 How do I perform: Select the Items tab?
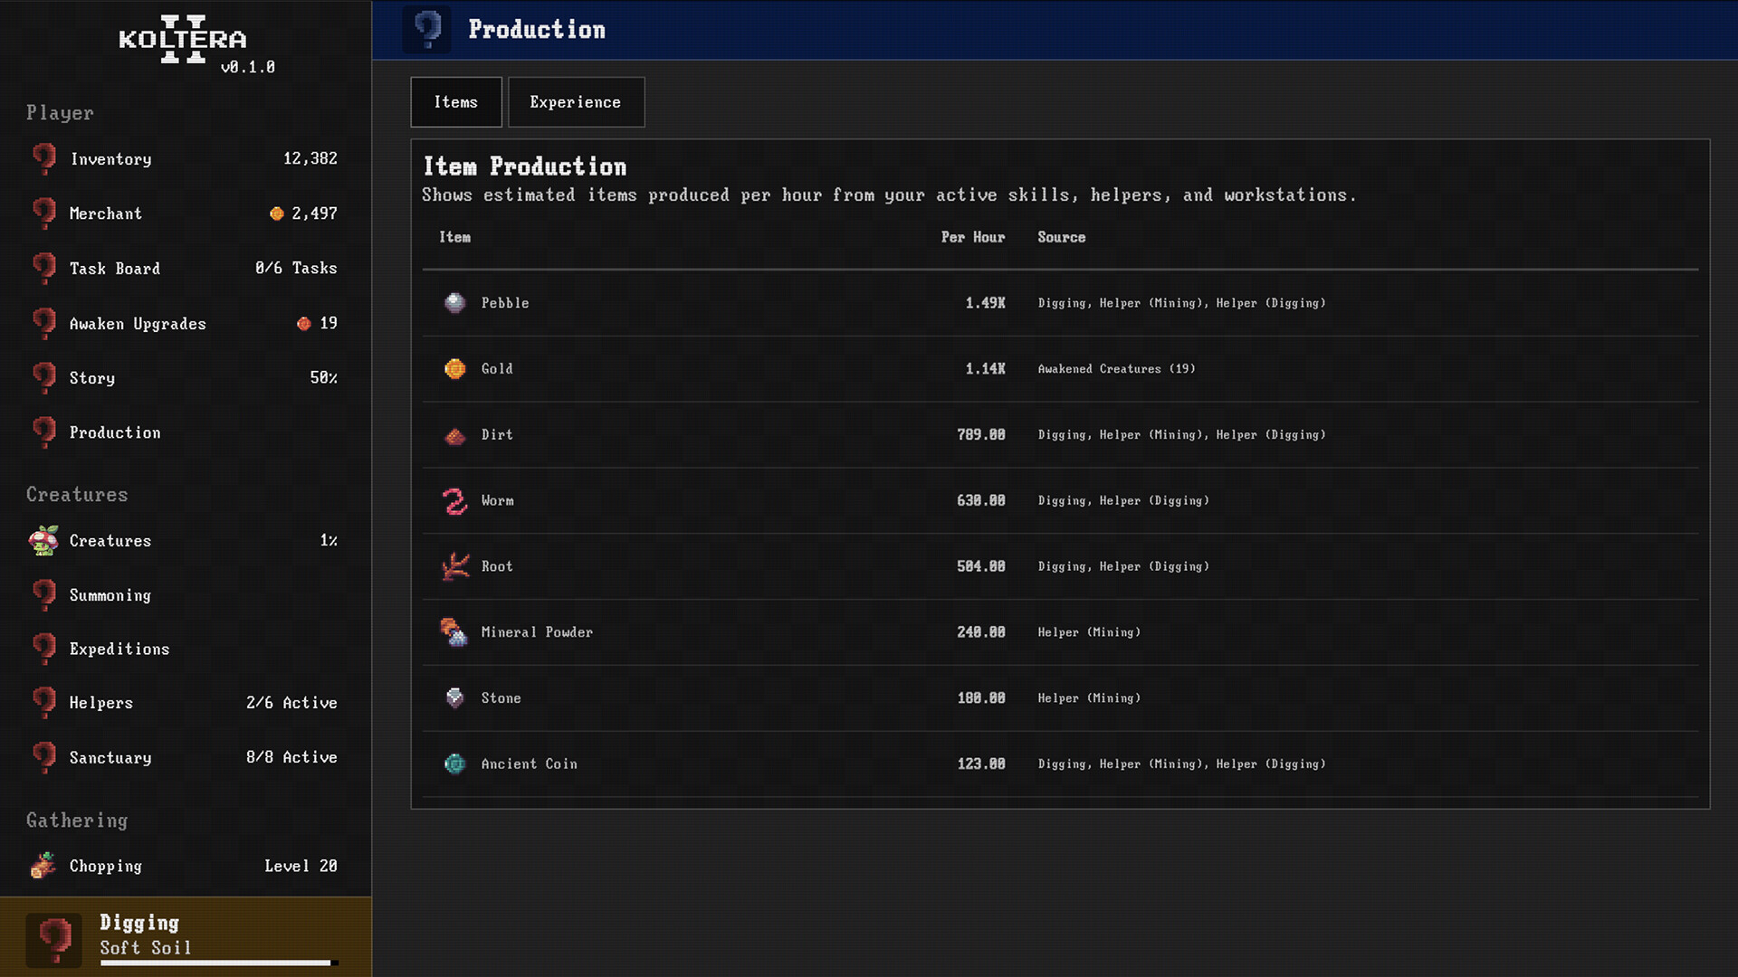click(x=455, y=102)
